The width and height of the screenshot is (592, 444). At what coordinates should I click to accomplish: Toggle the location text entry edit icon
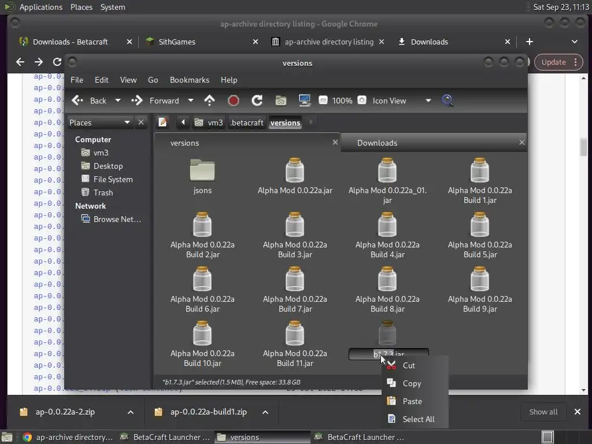163,123
